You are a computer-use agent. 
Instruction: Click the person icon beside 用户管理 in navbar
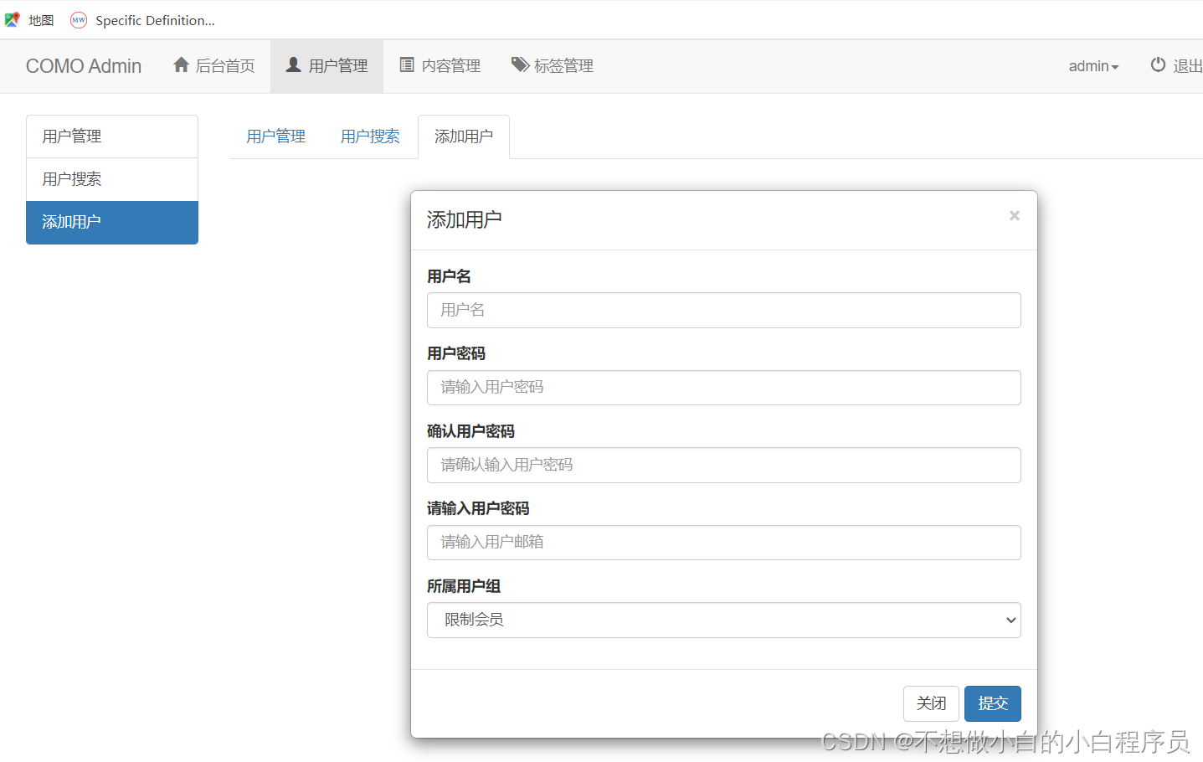(293, 64)
